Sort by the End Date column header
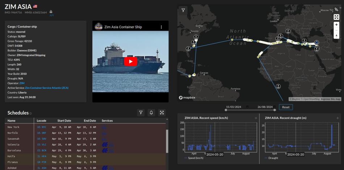Viewport: 344px width, 170px height. (x=90, y=121)
